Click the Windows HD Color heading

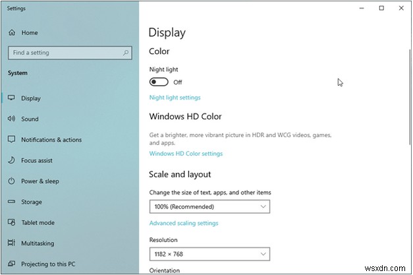pos(186,116)
